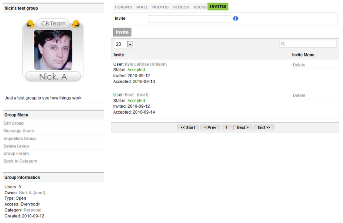Click Unpublish Group link
The width and height of the screenshot is (343, 223).
click(19, 139)
